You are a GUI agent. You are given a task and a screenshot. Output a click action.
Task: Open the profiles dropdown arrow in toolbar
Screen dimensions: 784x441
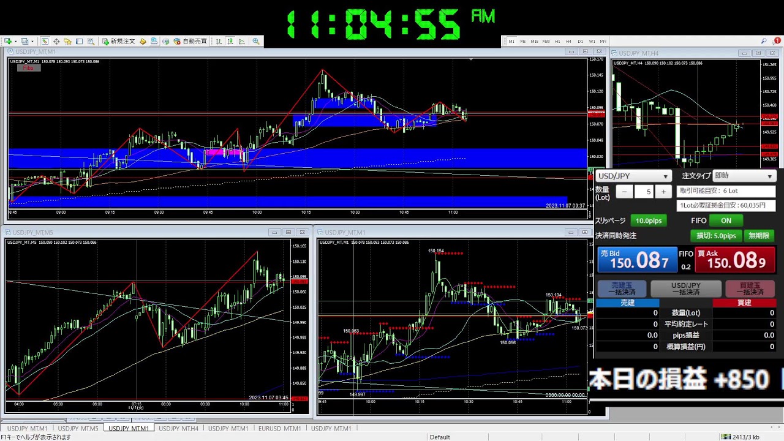[x=32, y=41]
